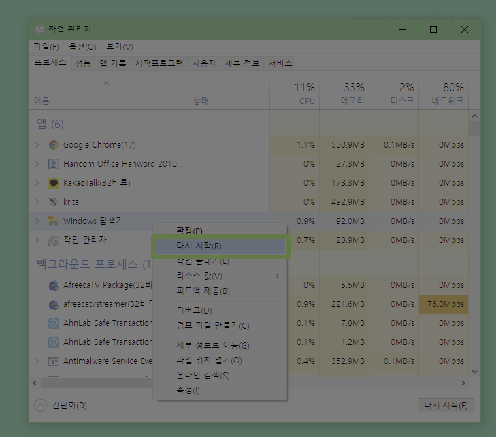Choose 다시 시작(R) in context menu
This screenshot has width=496, height=437.
pyautogui.click(x=220, y=246)
